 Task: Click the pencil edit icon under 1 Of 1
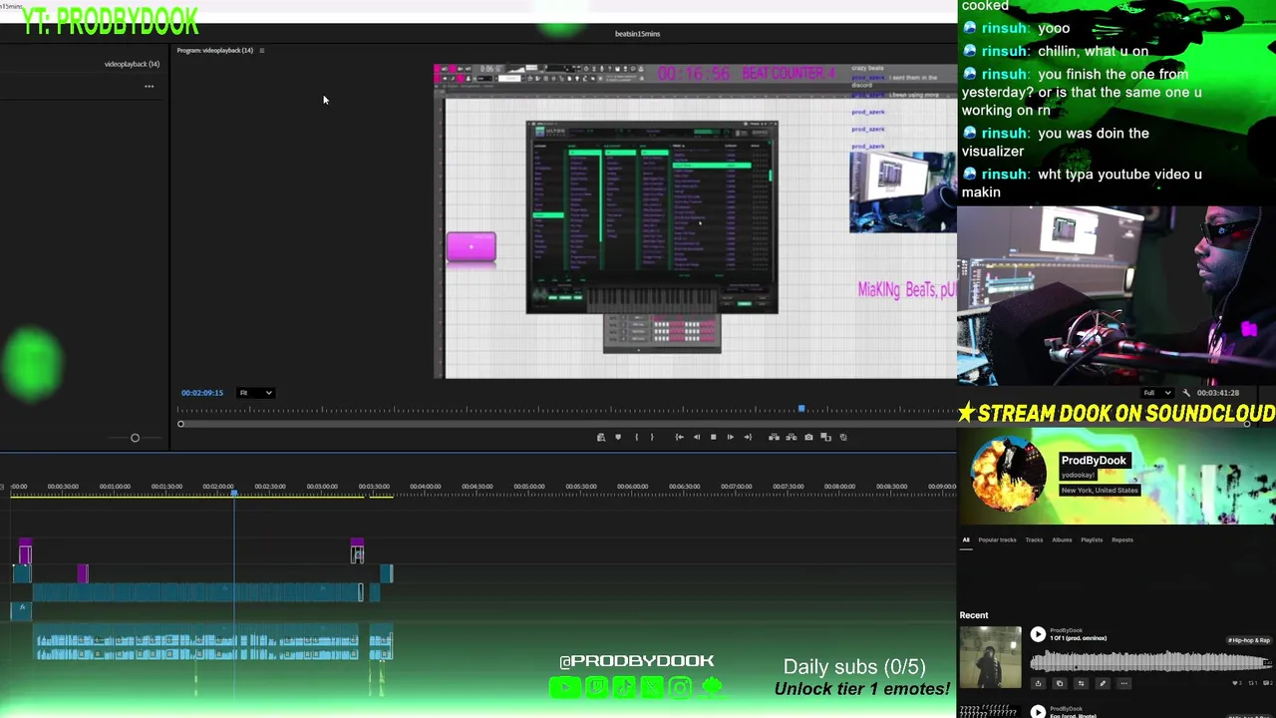pyautogui.click(x=1103, y=683)
